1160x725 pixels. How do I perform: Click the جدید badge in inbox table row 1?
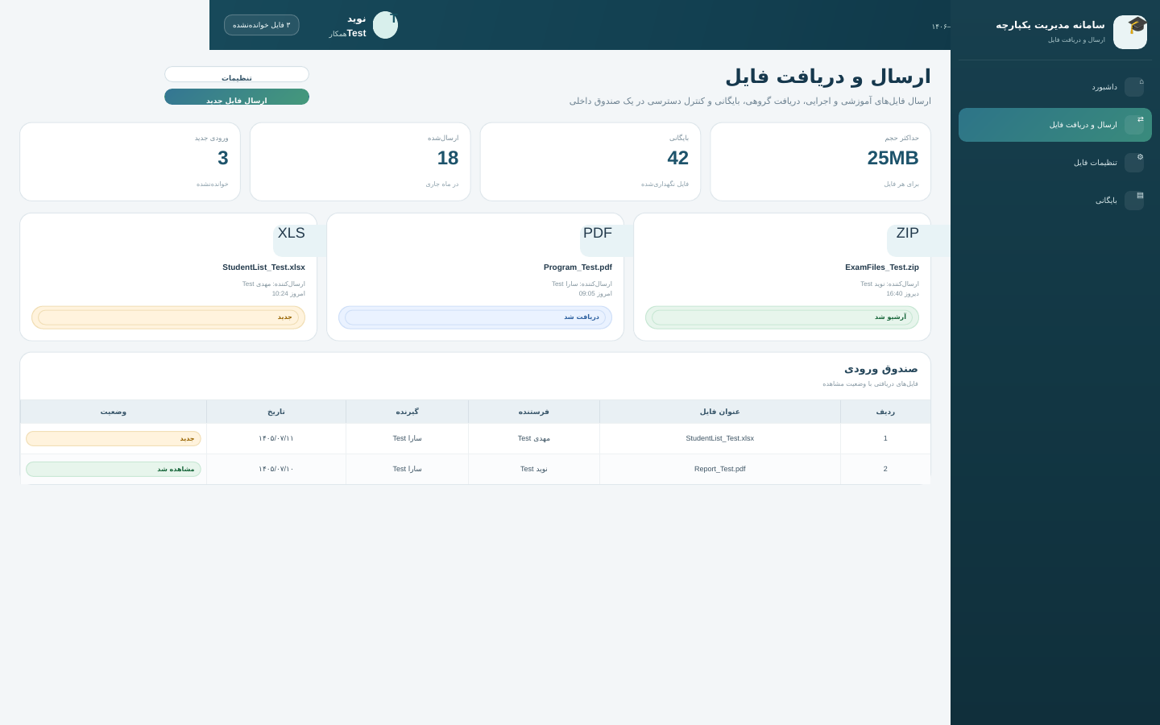114,439
